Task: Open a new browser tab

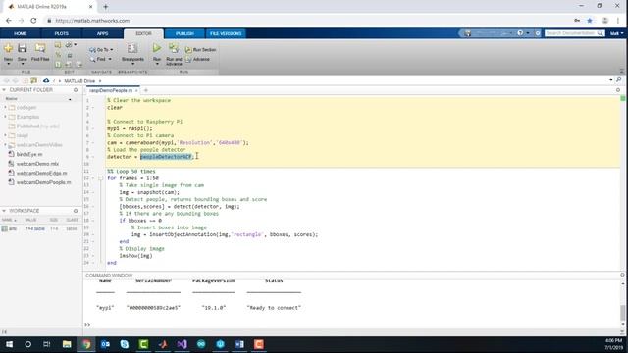Action: pos(106,7)
